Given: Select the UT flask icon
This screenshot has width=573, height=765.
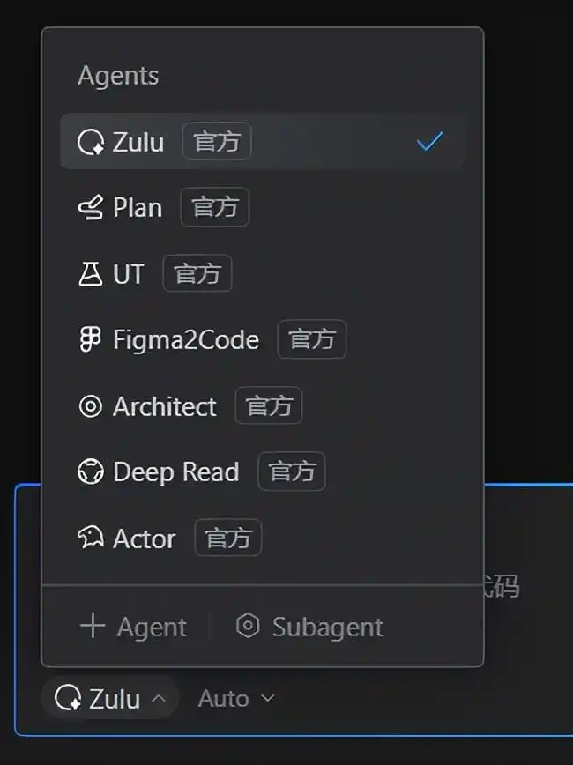Looking at the screenshot, I should [91, 273].
